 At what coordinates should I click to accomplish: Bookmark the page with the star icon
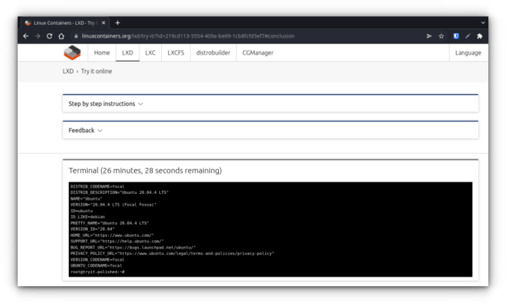click(x=441, y=36)
